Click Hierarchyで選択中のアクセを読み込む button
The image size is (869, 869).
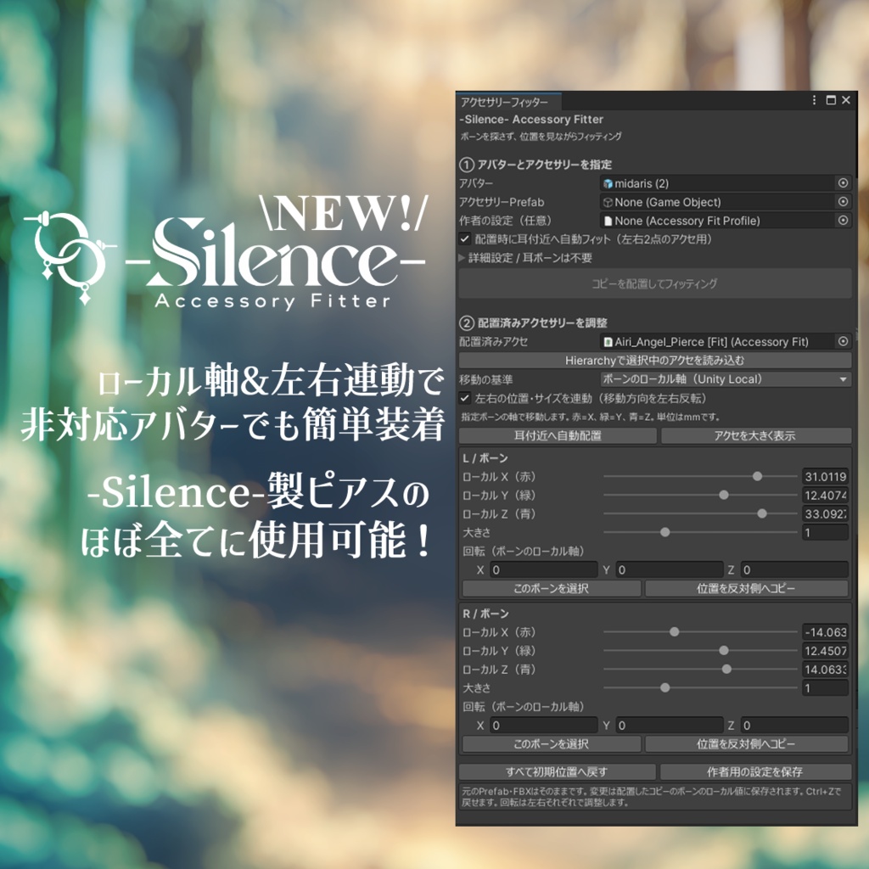654,360
